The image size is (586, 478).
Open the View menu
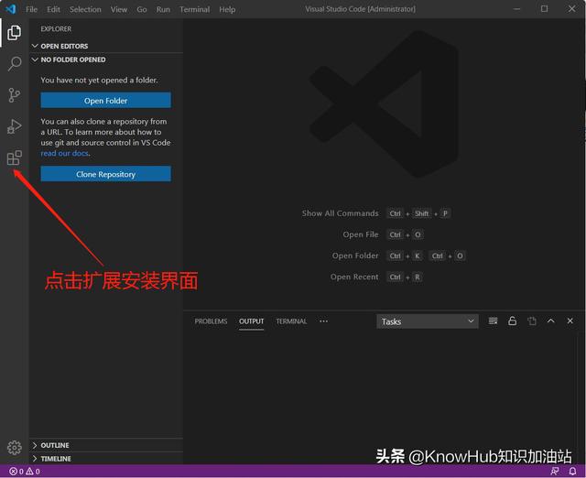[119, 9]
